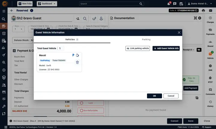
Task: Click the back arrow next to Reserved
Action: [12, 10]
